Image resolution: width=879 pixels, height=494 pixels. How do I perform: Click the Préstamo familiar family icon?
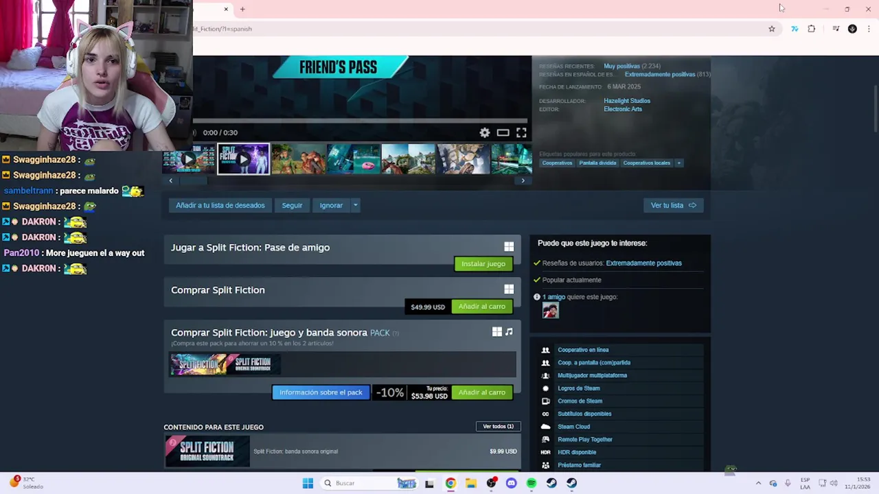(546, 465)
